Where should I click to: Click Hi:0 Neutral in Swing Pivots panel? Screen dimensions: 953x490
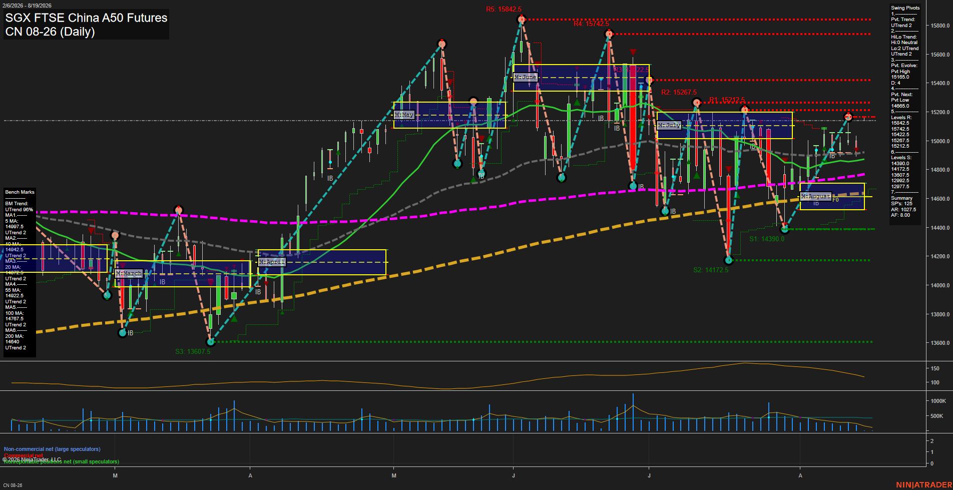904,43
